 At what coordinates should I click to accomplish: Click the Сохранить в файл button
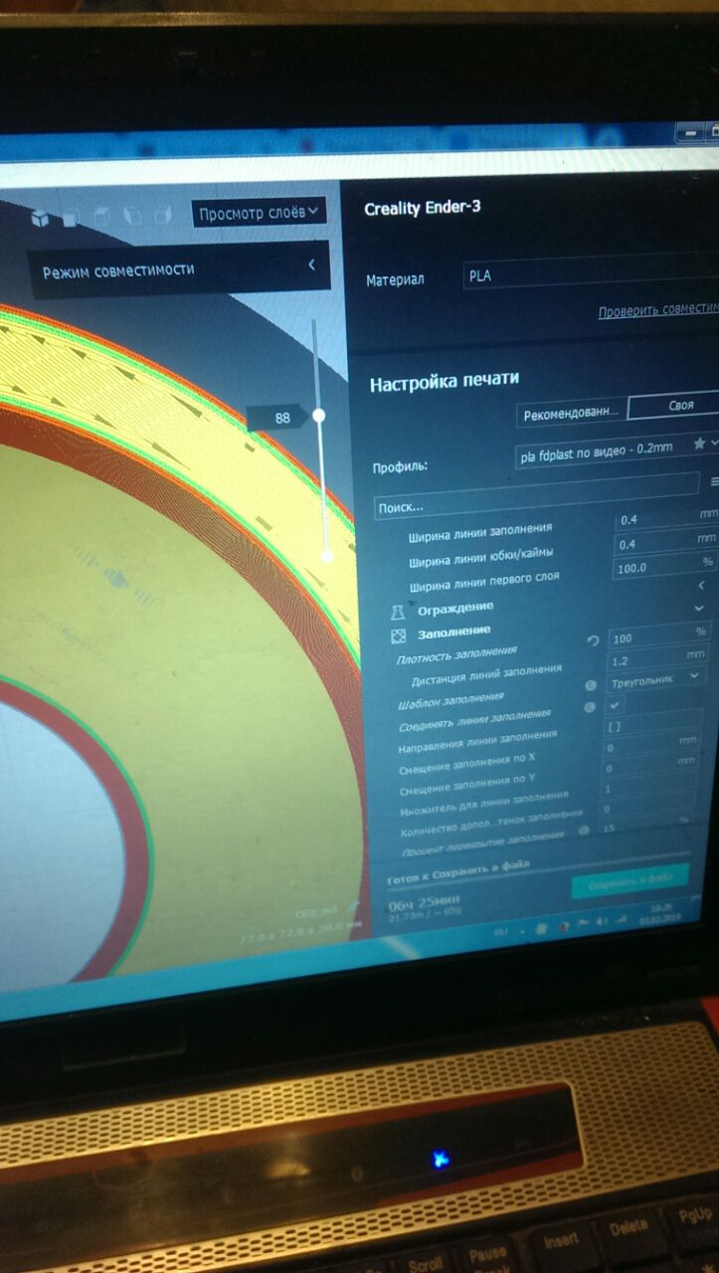coord(630,881)
